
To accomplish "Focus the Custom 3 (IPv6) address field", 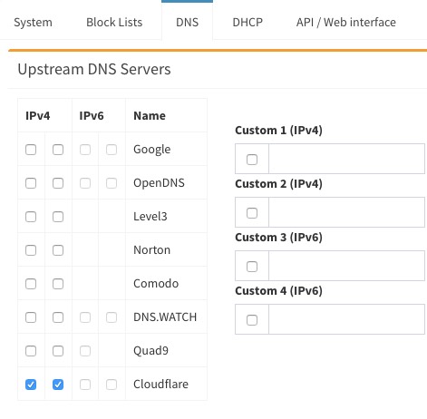I will click(x=346, y=266).
